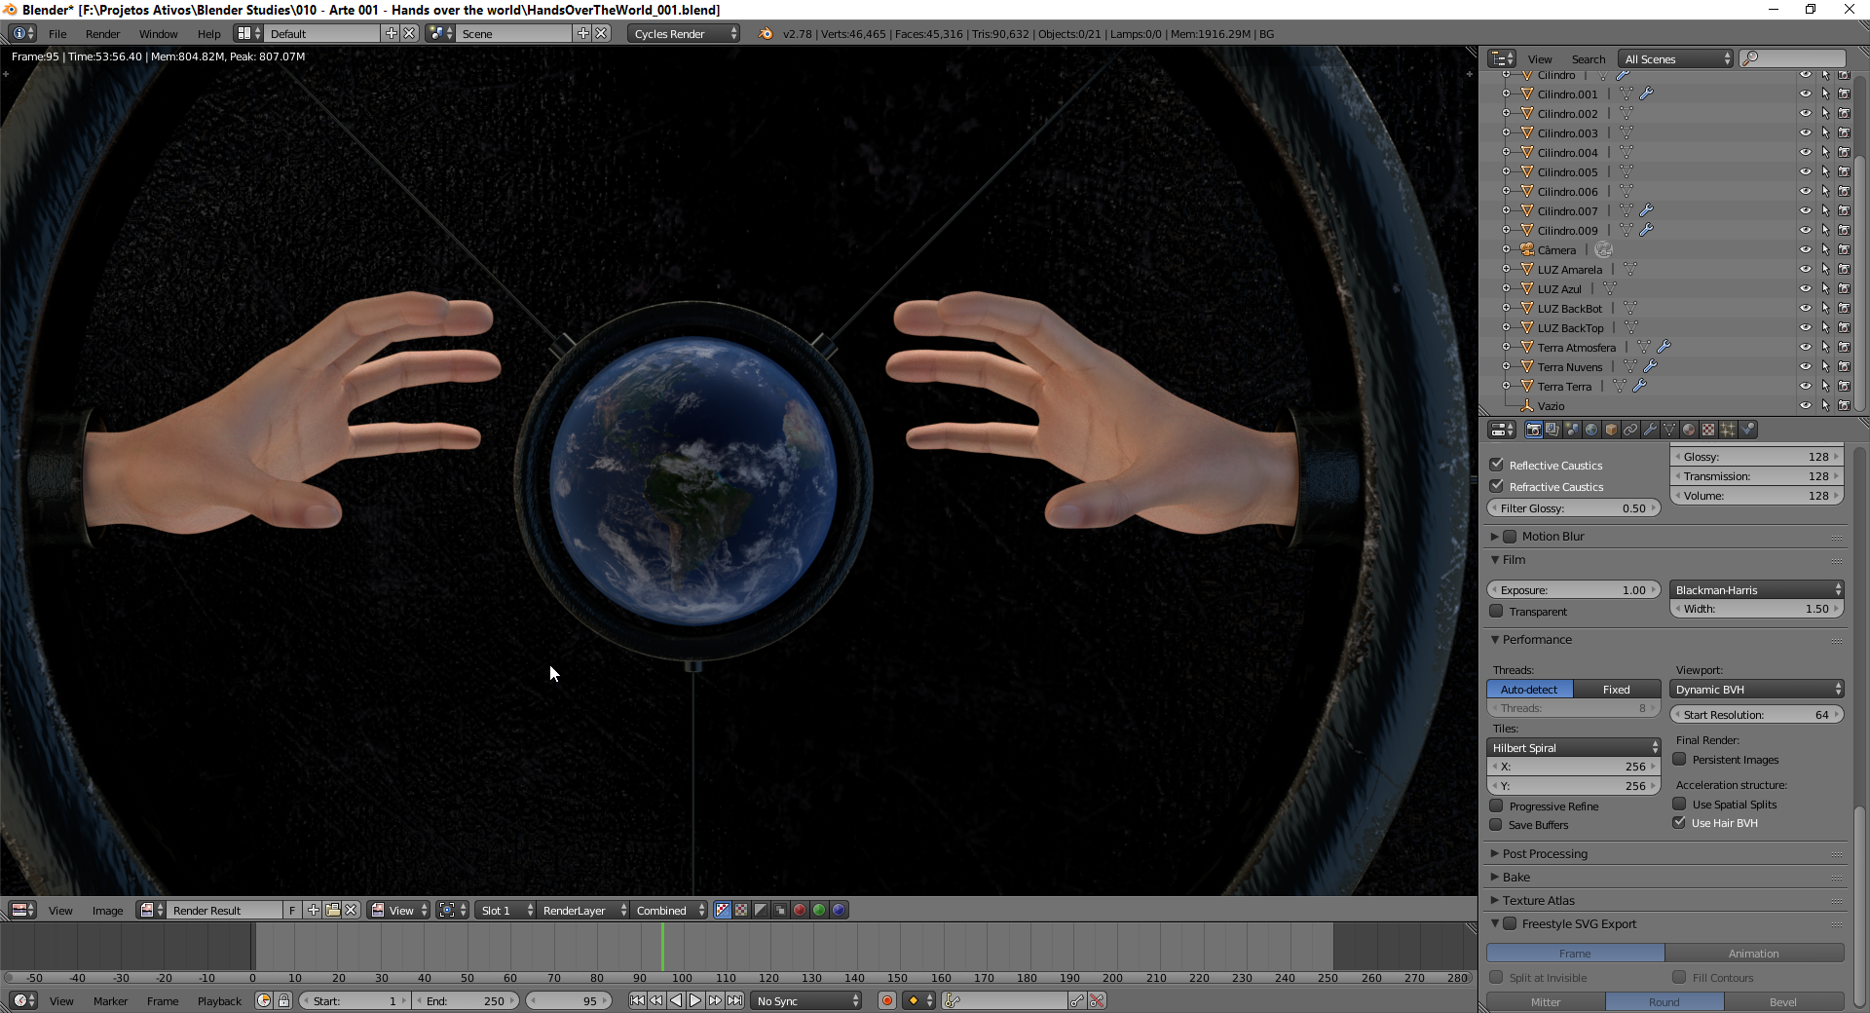Open the Help menu
The height and width of the screenshot is (1013, 1870).
pos(208,33)
